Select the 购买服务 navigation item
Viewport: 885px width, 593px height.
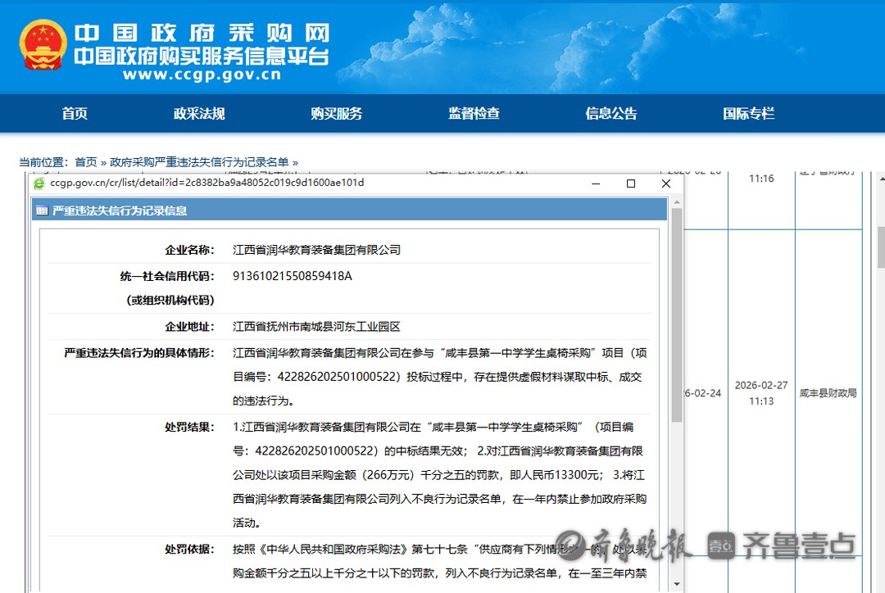[x=336, y=114]
